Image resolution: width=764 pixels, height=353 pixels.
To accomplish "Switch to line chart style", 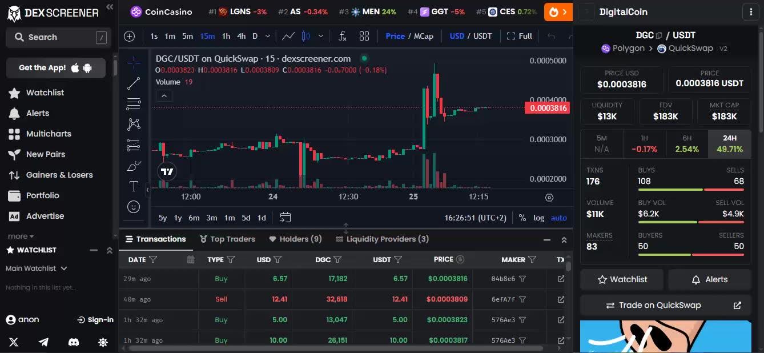I will (288, 36).
